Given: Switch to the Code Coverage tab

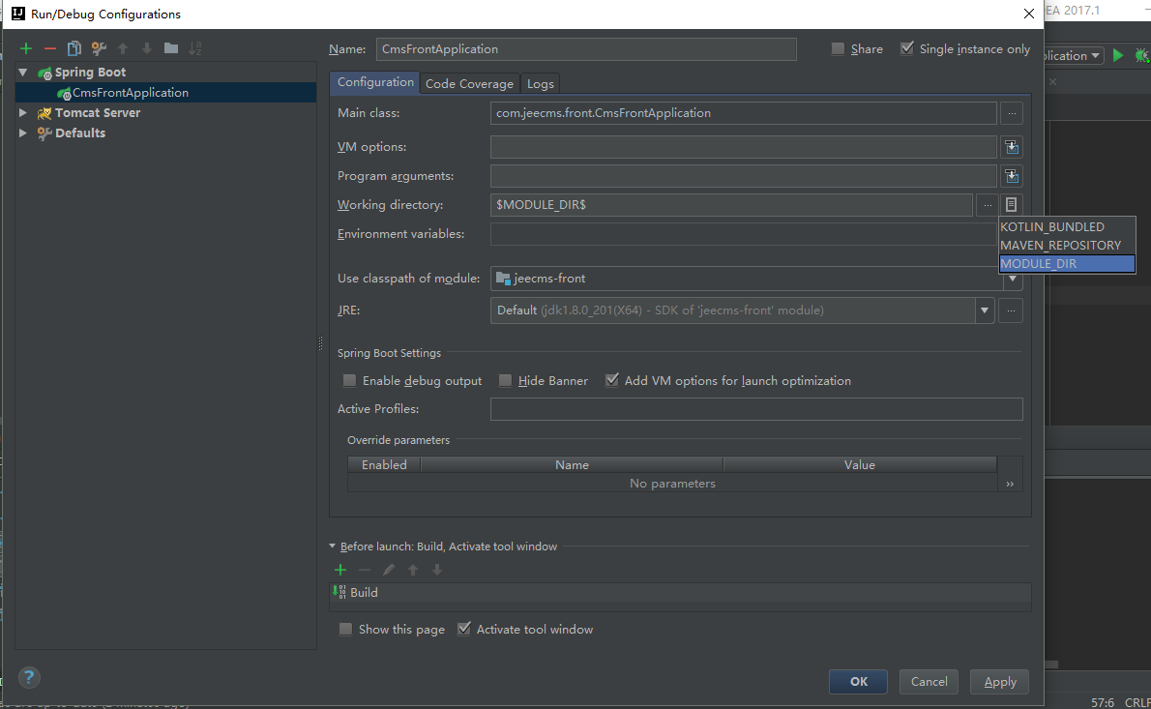Looking at the screenshot, I should pyautogui.click(x=469, y=84).
